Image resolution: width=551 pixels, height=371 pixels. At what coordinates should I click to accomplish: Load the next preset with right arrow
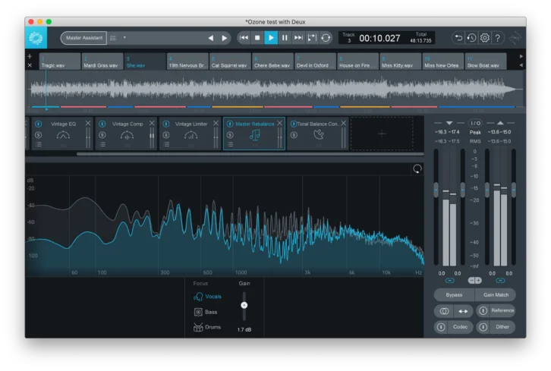[224, 38]
